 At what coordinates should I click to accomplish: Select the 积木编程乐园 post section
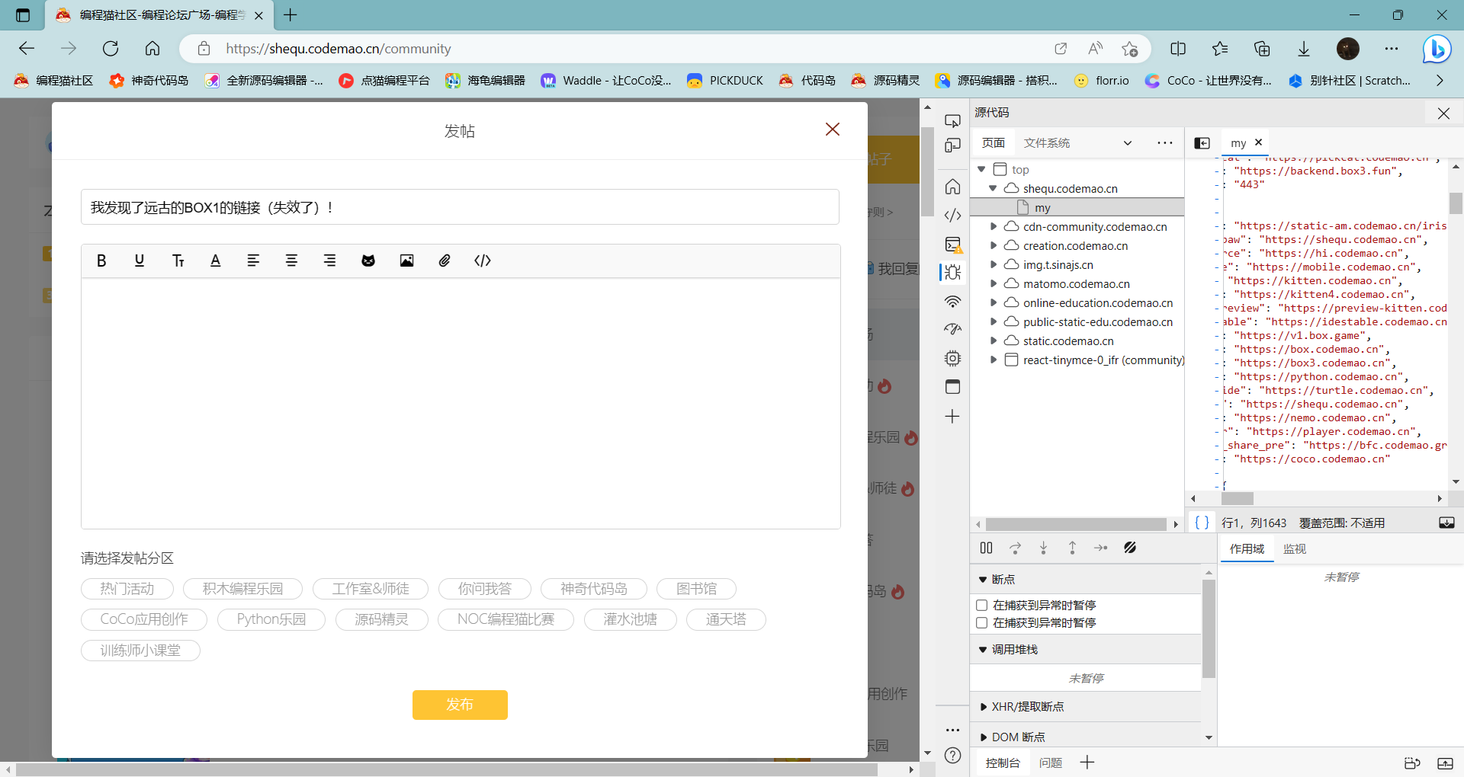point(242,589)
